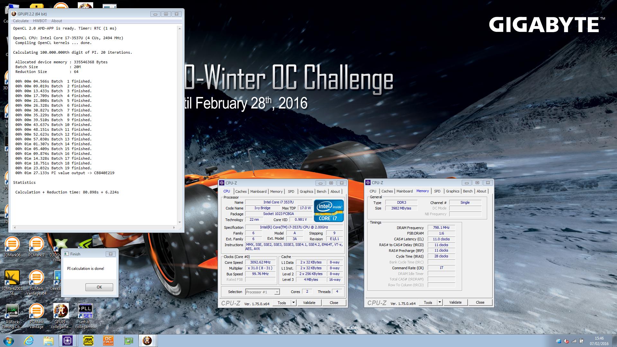This screenshot has height=347, width=617.
Task: Switch to Bench tab in left CPU-Z
Action: (x=321, y=191)
